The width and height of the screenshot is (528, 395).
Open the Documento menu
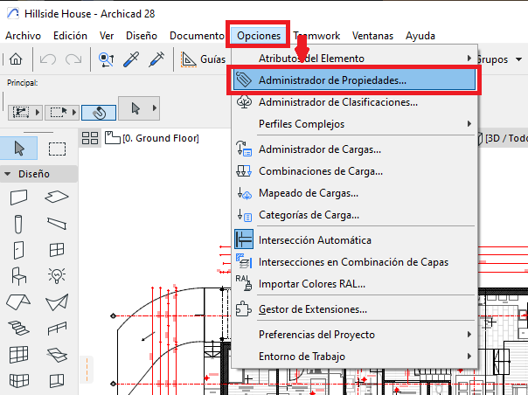click(197, 36)
